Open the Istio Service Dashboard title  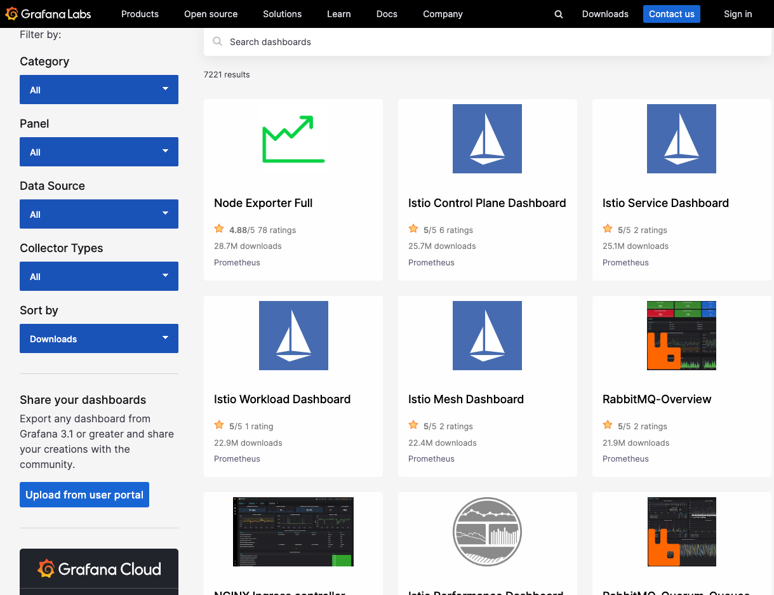[x=665, y=203]
